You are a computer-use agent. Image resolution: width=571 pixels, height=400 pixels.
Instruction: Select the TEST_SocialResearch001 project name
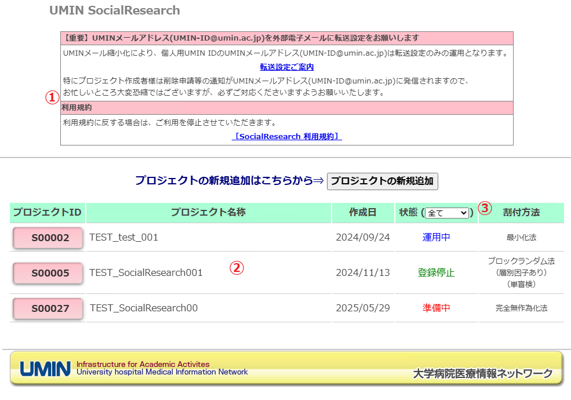coord(146,273)
